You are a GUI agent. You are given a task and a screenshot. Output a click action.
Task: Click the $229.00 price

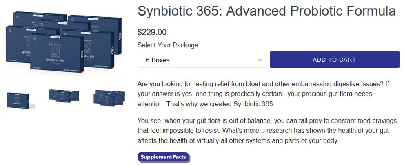tap(152, 32)
